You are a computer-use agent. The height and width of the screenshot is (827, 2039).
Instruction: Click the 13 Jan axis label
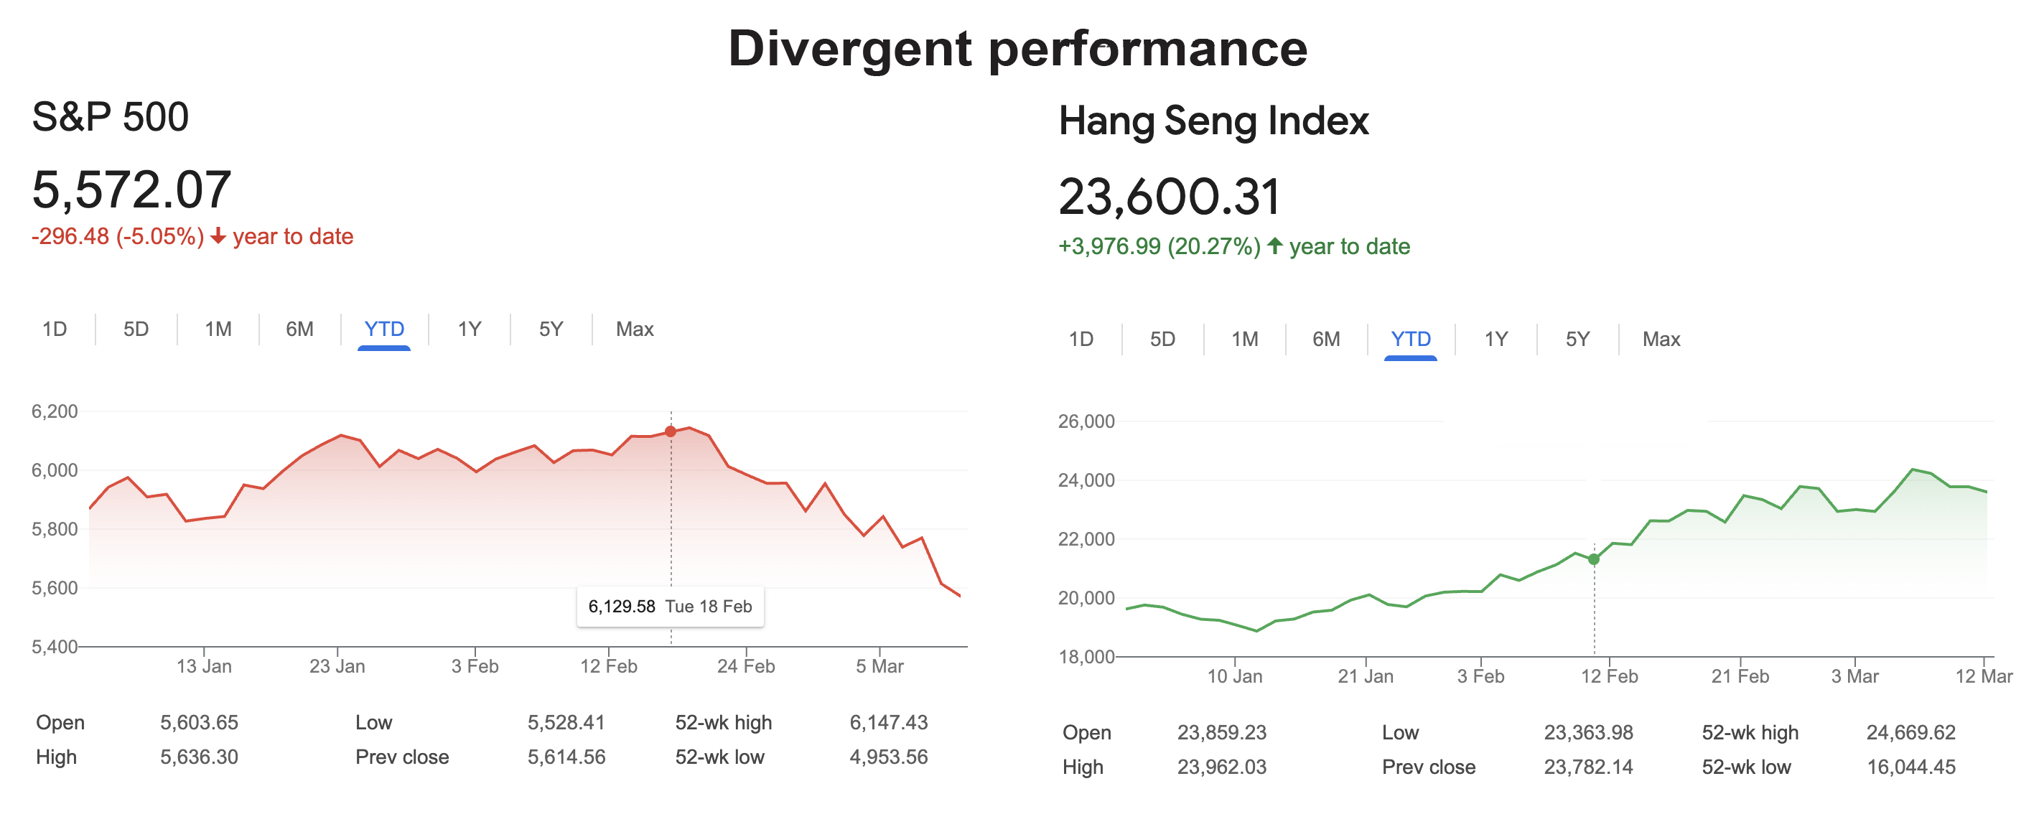(x=204, y=666)
